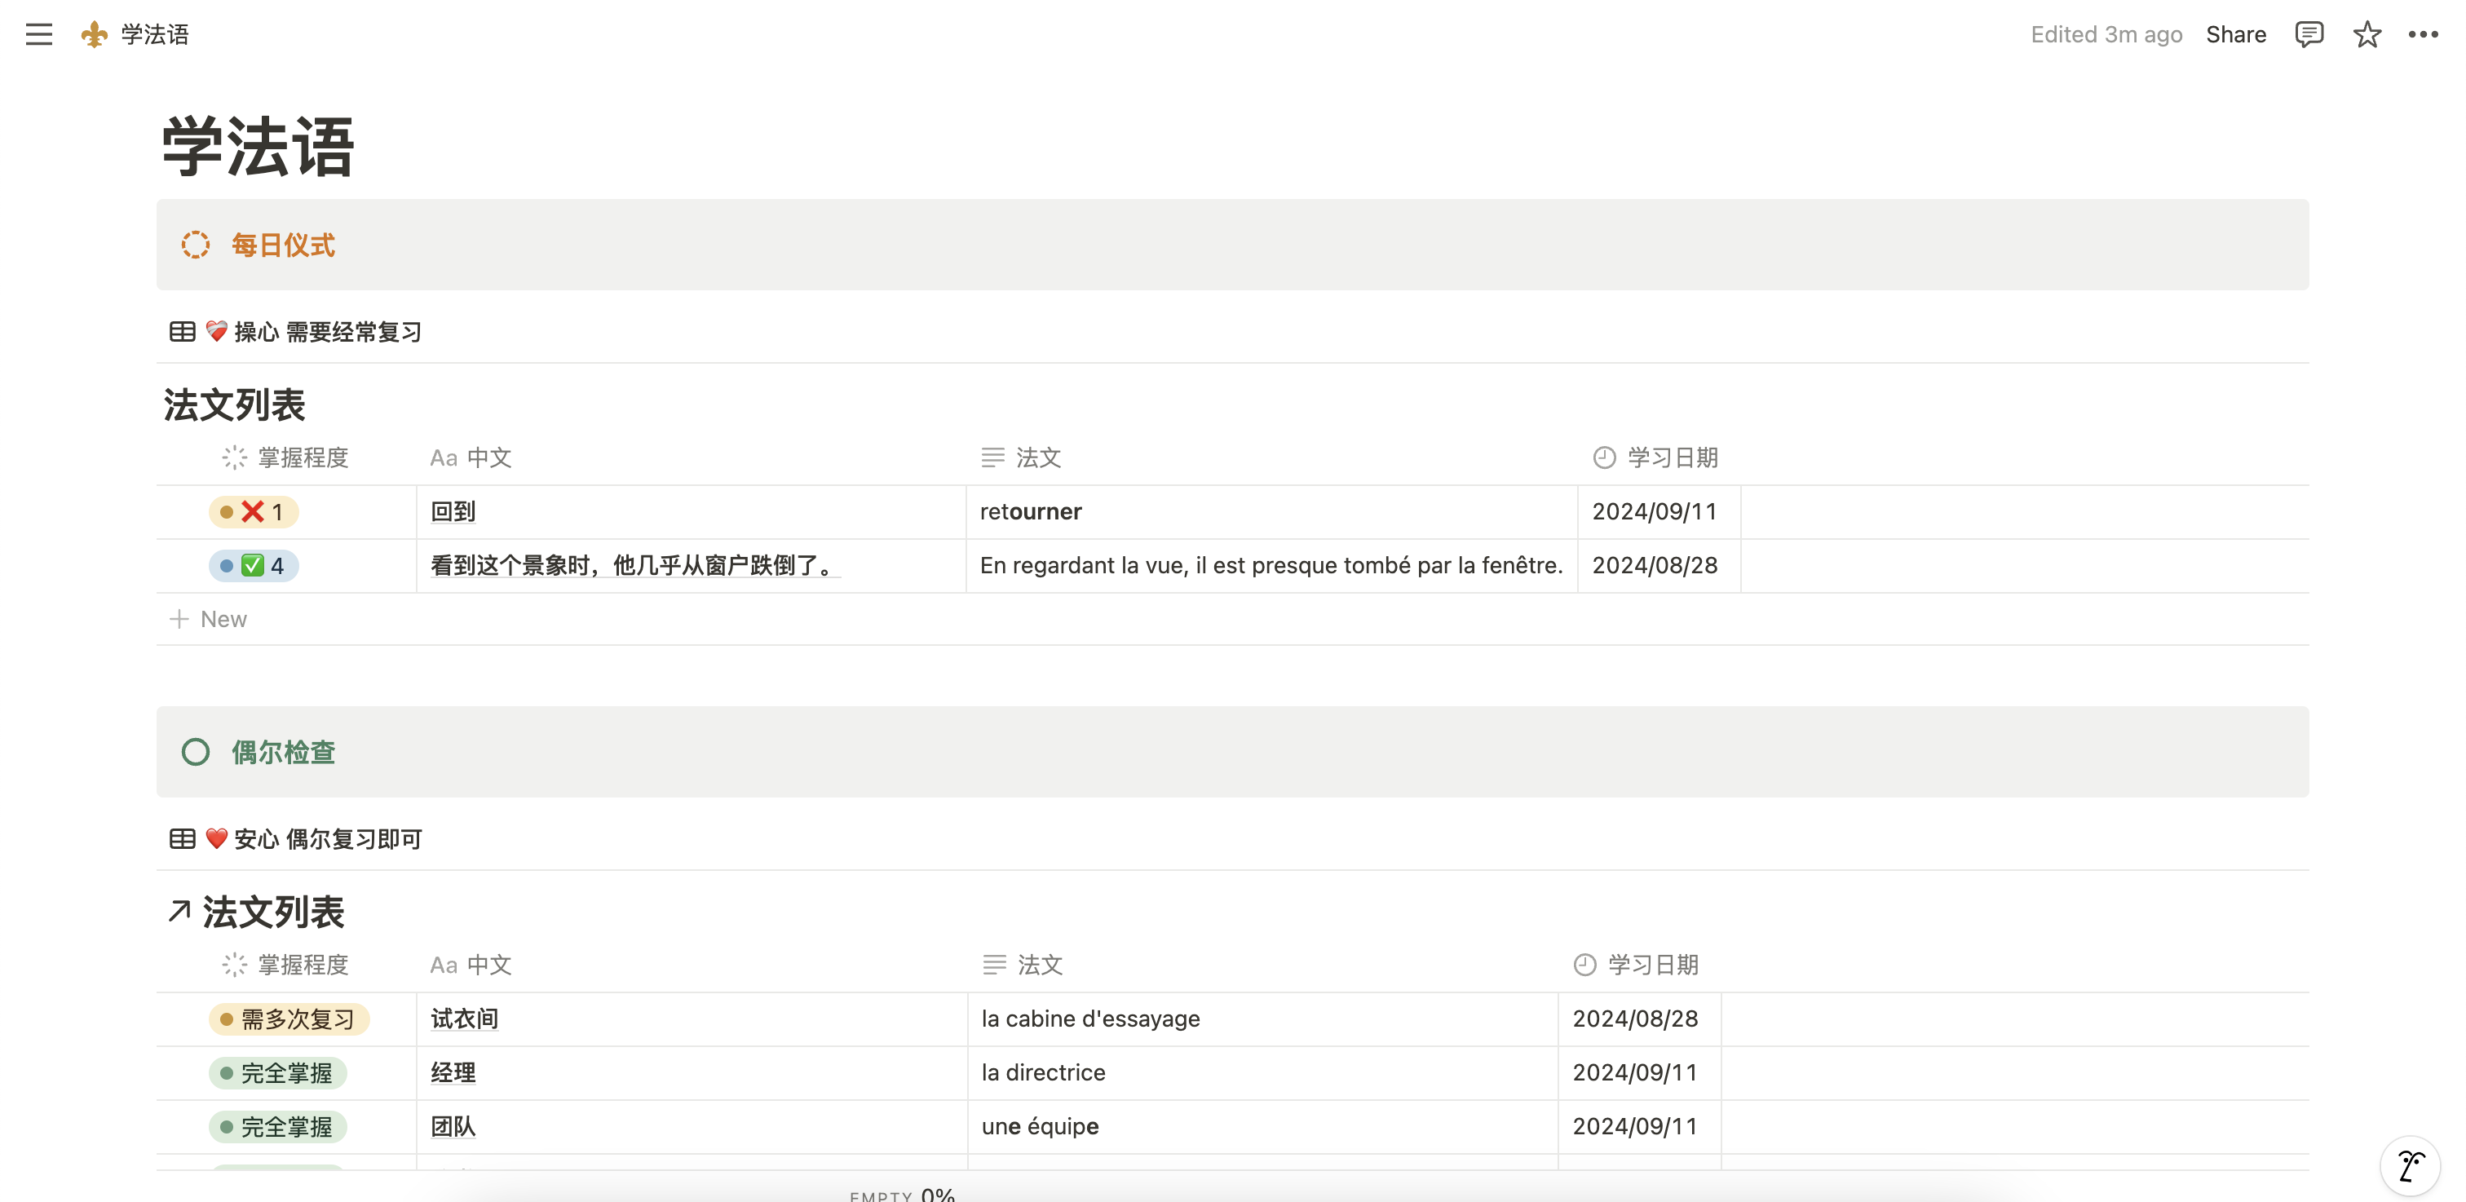Open the 回到 entry

[453, 512]
